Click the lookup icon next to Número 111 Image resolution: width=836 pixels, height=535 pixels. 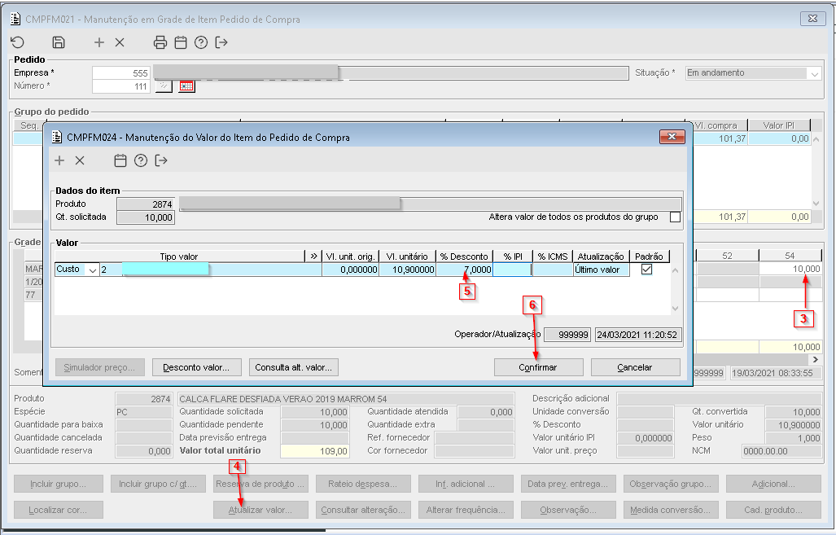click(x=164, y=86)
